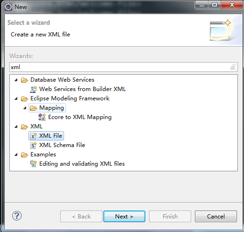The image size is (244, 232).
Task: Close the New dialog window
Action: tap(232, 5)
